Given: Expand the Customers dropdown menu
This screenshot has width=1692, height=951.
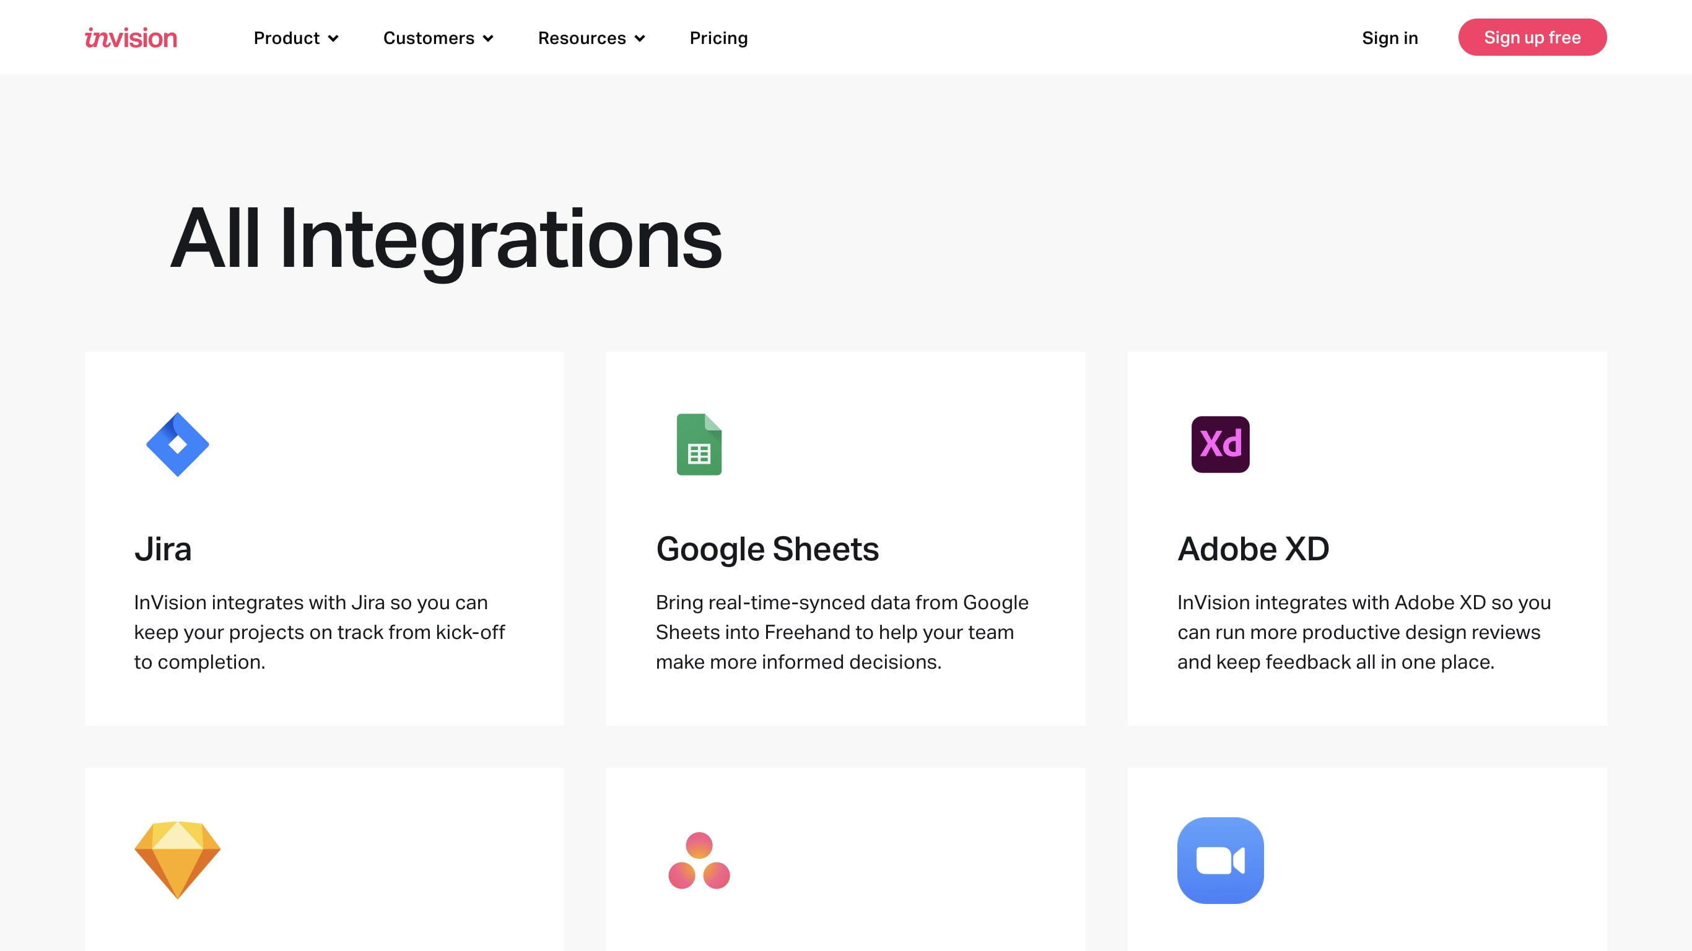Looking at the screenshot, I should 438,38.
